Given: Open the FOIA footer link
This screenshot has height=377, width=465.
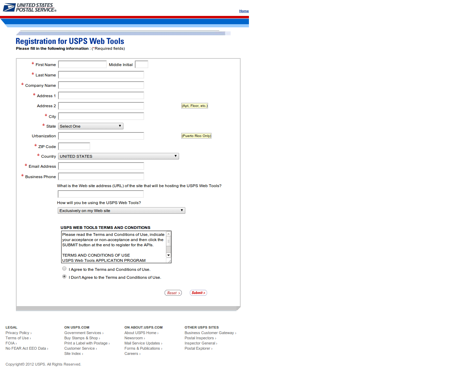Looking at the screenshot, I should pyautogui.click(x=11, y=343).
